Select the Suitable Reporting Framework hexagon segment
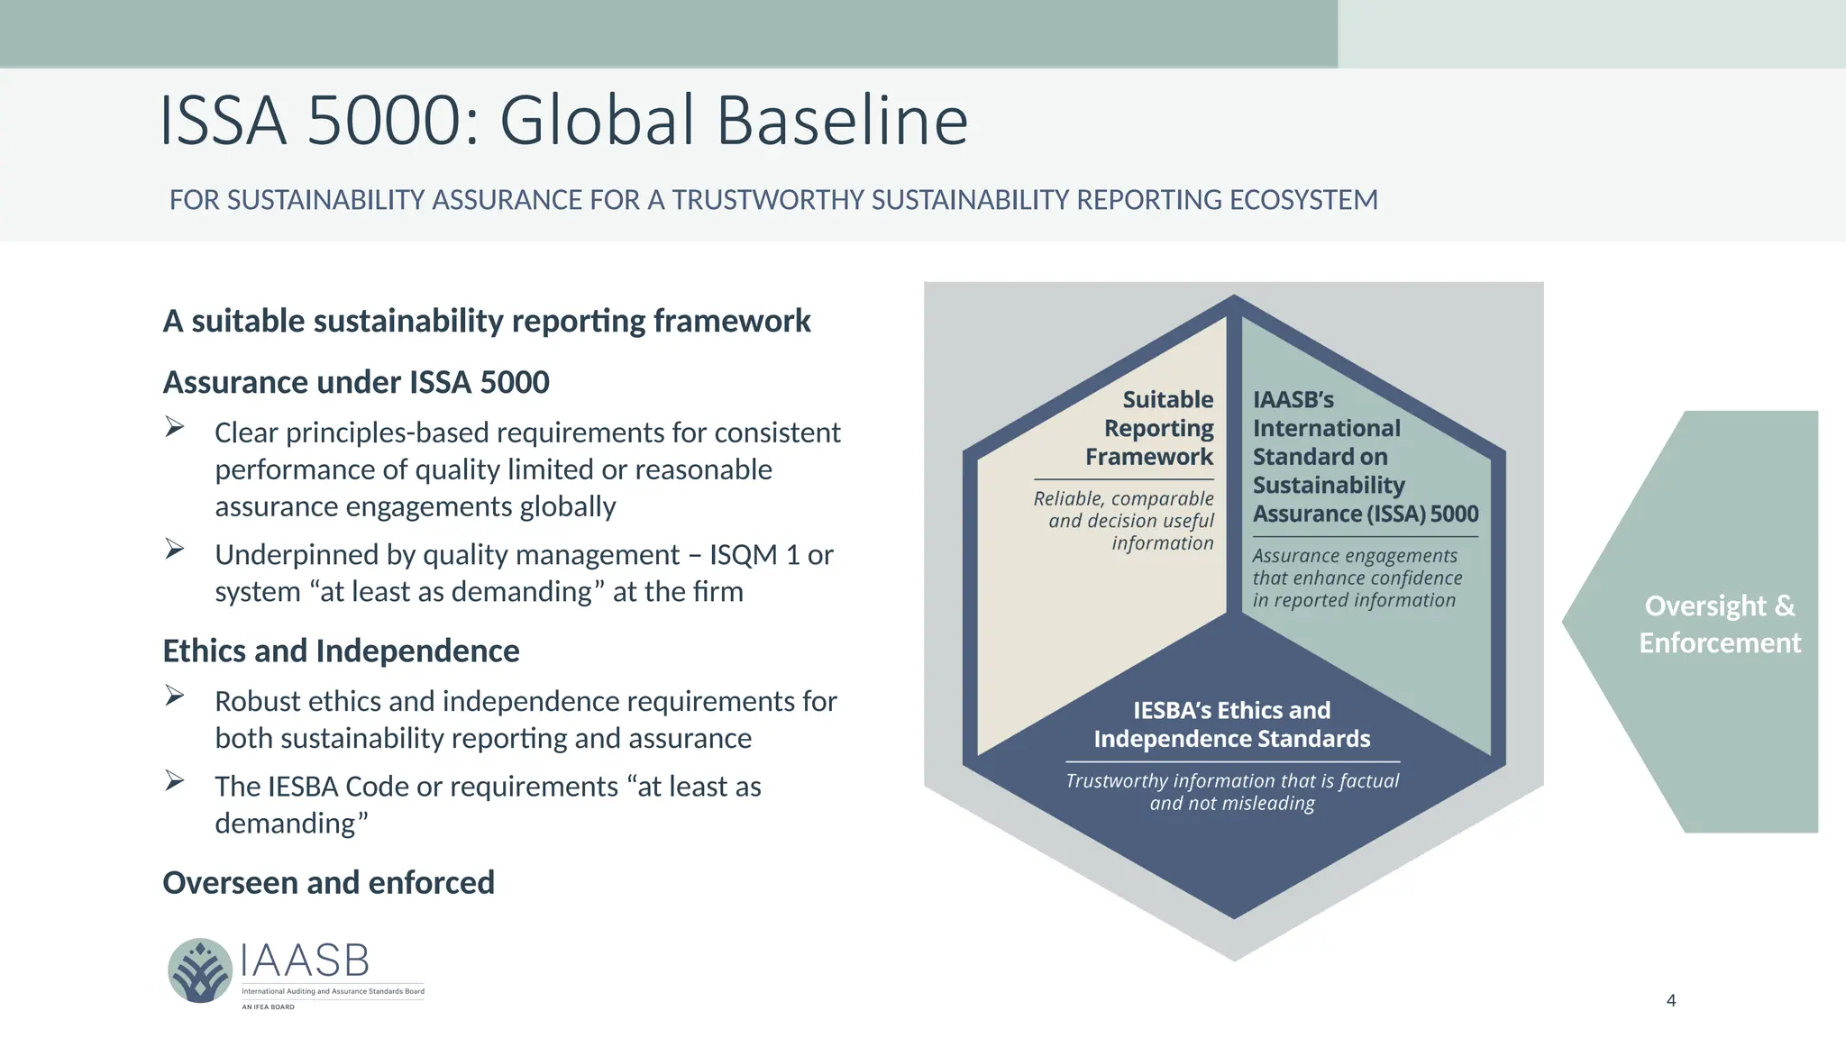The height and width of the screenshot is (1038, 1846). pyautogui.click(x=1149, y=428)
